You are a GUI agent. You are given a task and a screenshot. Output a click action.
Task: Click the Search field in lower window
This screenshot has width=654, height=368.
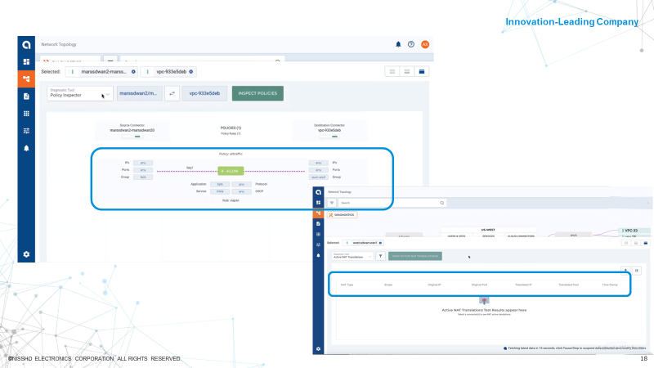[392, 202]
